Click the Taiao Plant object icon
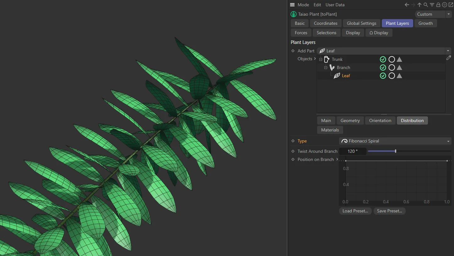This screenshot has width=454, height=256. [293, 14]
